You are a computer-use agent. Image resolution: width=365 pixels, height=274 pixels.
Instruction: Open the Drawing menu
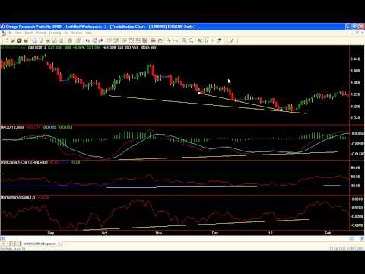(x=55, y=33)
